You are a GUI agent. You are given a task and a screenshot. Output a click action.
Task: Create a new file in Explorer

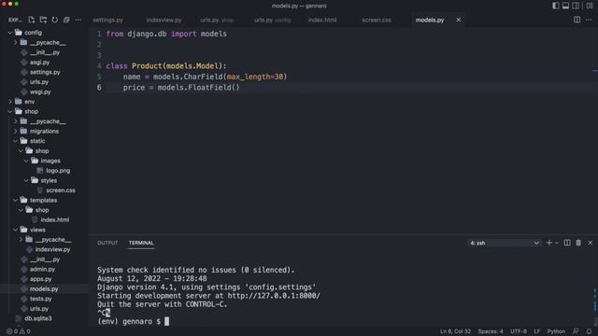coord(31,20)
